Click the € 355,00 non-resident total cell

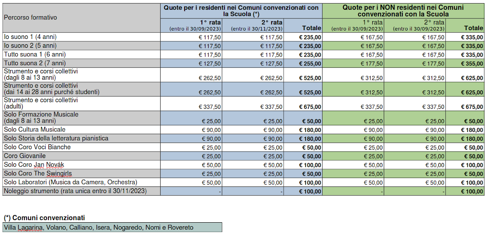coord(472,64)
